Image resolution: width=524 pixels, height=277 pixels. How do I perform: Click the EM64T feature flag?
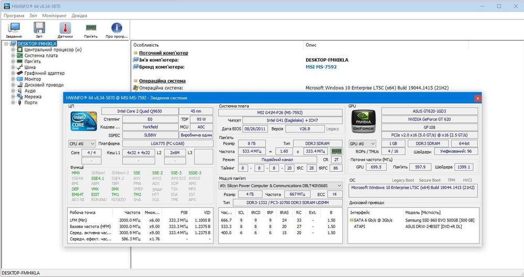click(x=77, y=194)
